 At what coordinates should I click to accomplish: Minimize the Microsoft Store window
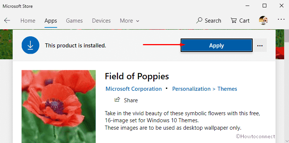point(247,6)
